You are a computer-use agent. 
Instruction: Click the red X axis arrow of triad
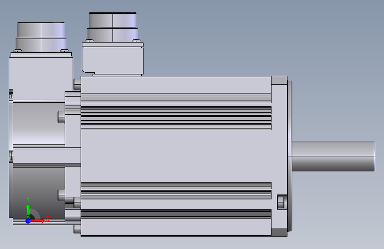pyautogui.click(x=37, y=221)
